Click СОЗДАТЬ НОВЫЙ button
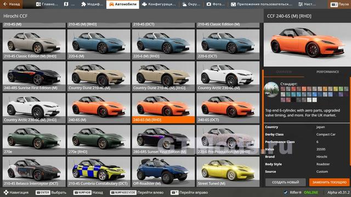This screenshot has width=351, height=197. (285, 182)
